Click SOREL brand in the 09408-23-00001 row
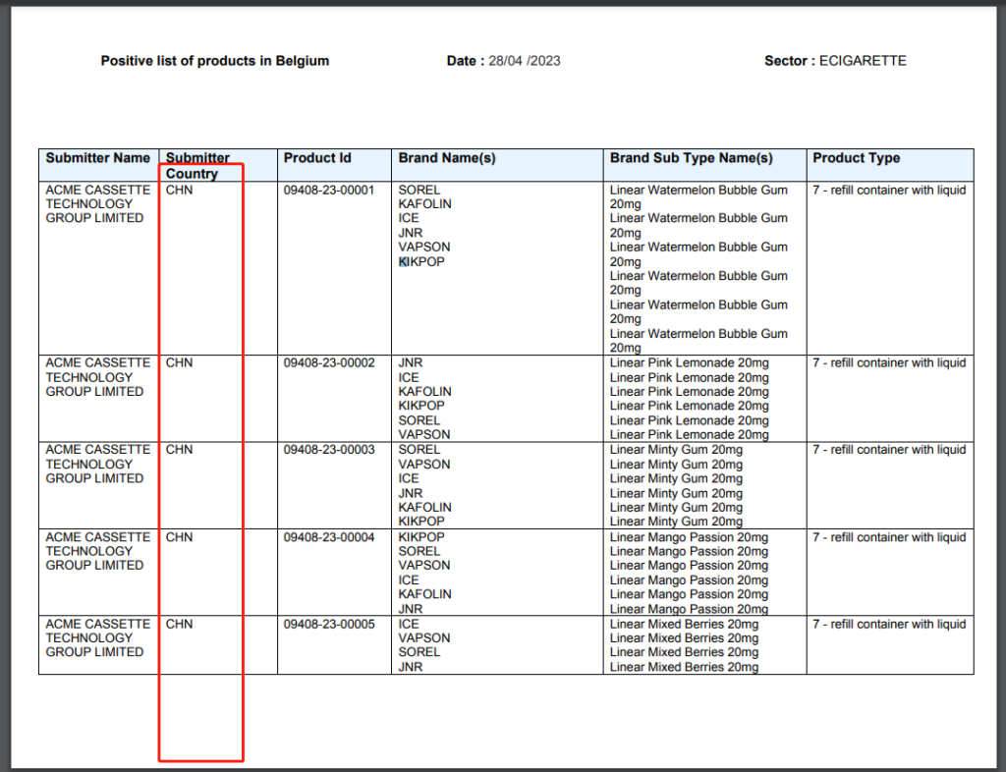 pos(419,190)
